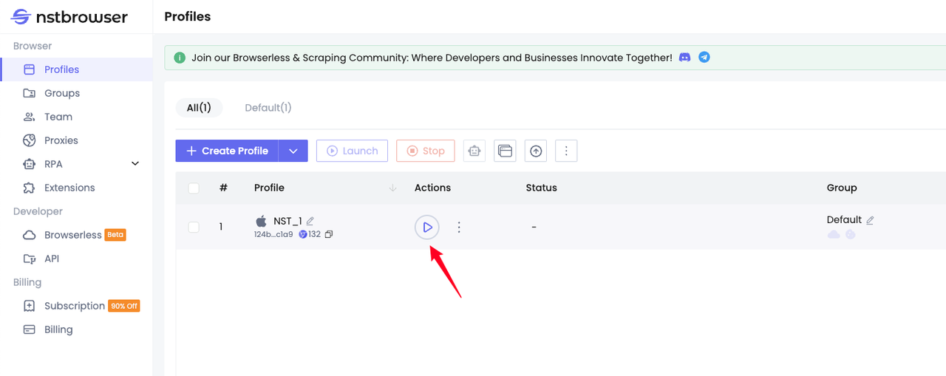Open RPA in the sidebar
This screenshot has height=376, width=946.
click(76, 164)
